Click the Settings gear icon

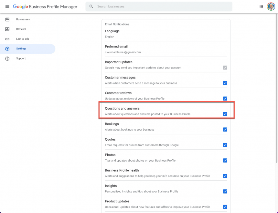tap(7, 49)
